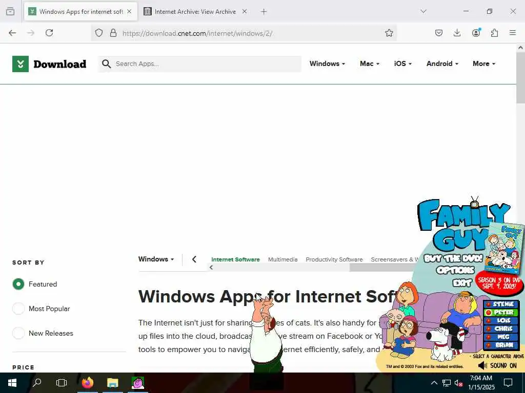Close the Windows Apps for internet tab
Viewport: 525px width, 393px height.
[x=129, y=11]
